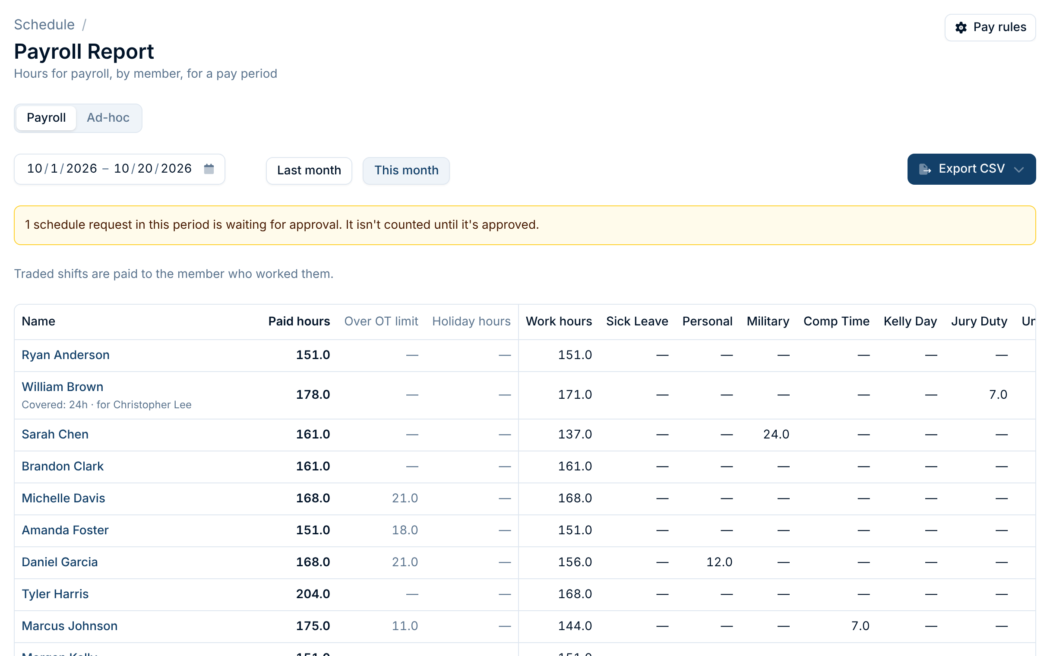Click the Paid hours column header
Screen dimensions: 1050x656
299,321
